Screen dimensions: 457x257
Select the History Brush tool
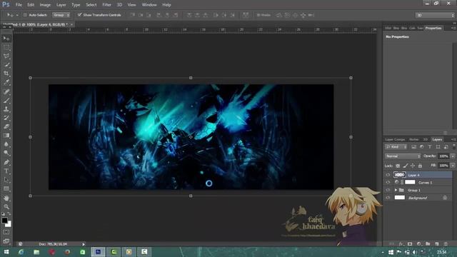6,118
